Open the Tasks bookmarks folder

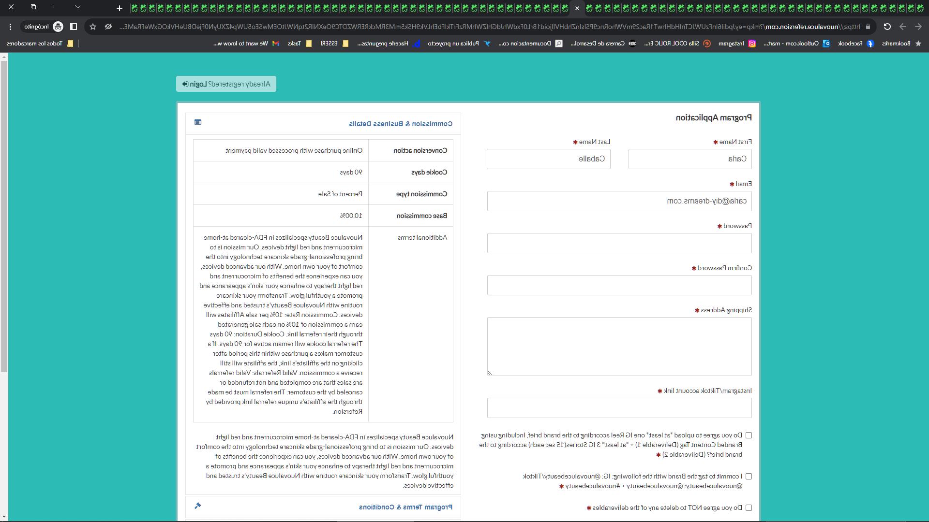(300, 43)
